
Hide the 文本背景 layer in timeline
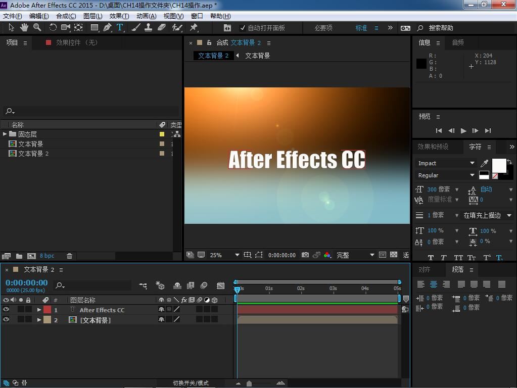[x=6, y=319]
